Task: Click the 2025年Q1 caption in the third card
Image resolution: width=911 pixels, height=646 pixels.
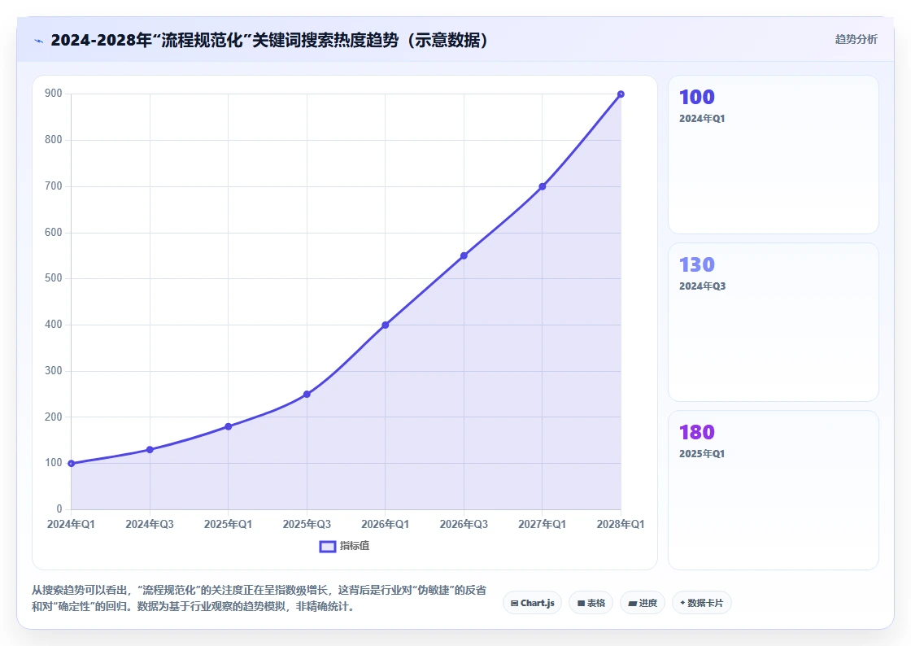Action: (702, 454)
